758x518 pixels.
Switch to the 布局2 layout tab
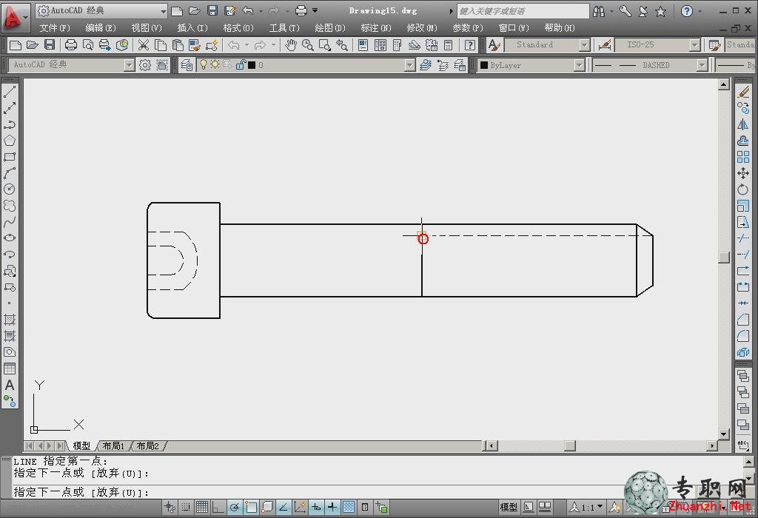[x=148, y=445]
